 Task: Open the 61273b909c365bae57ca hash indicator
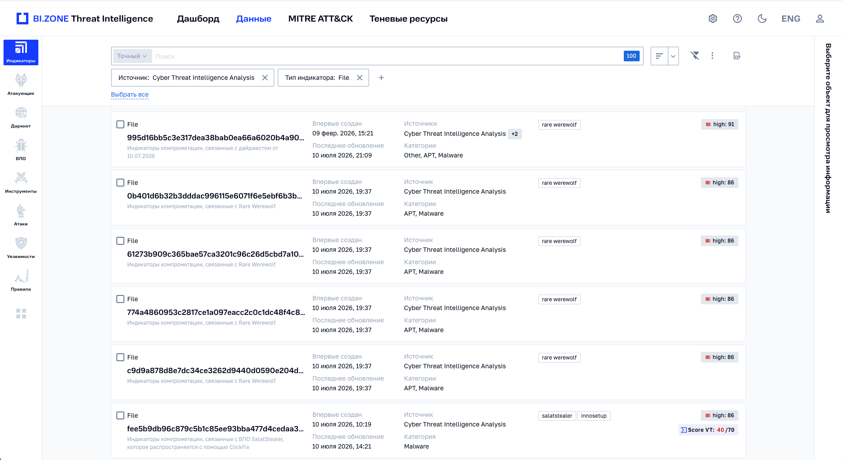pos(216,254)
